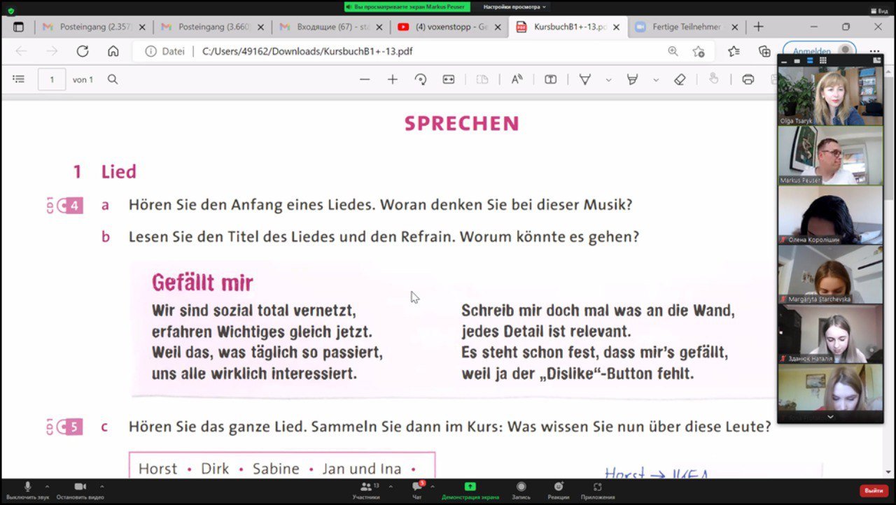Select Margaryta Starchevska video thumbnail
The image size is (896, 505).
pyautogui.click(x=830, y=274)
